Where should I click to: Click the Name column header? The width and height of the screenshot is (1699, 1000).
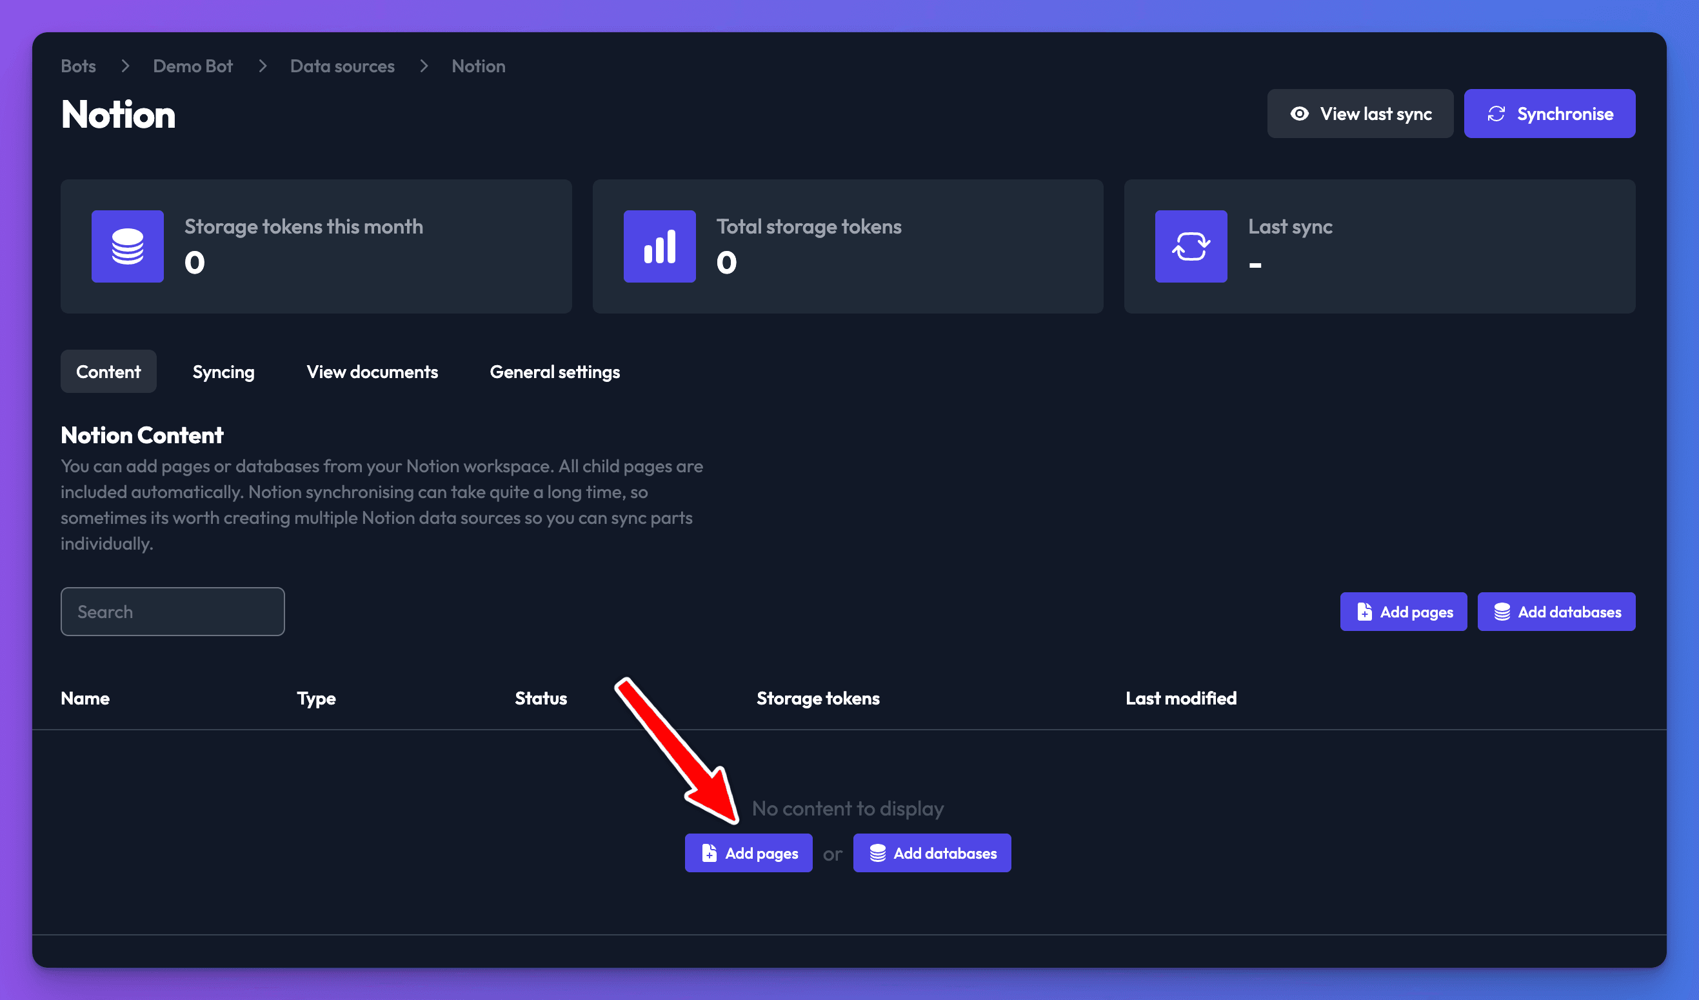coord(85,698)
